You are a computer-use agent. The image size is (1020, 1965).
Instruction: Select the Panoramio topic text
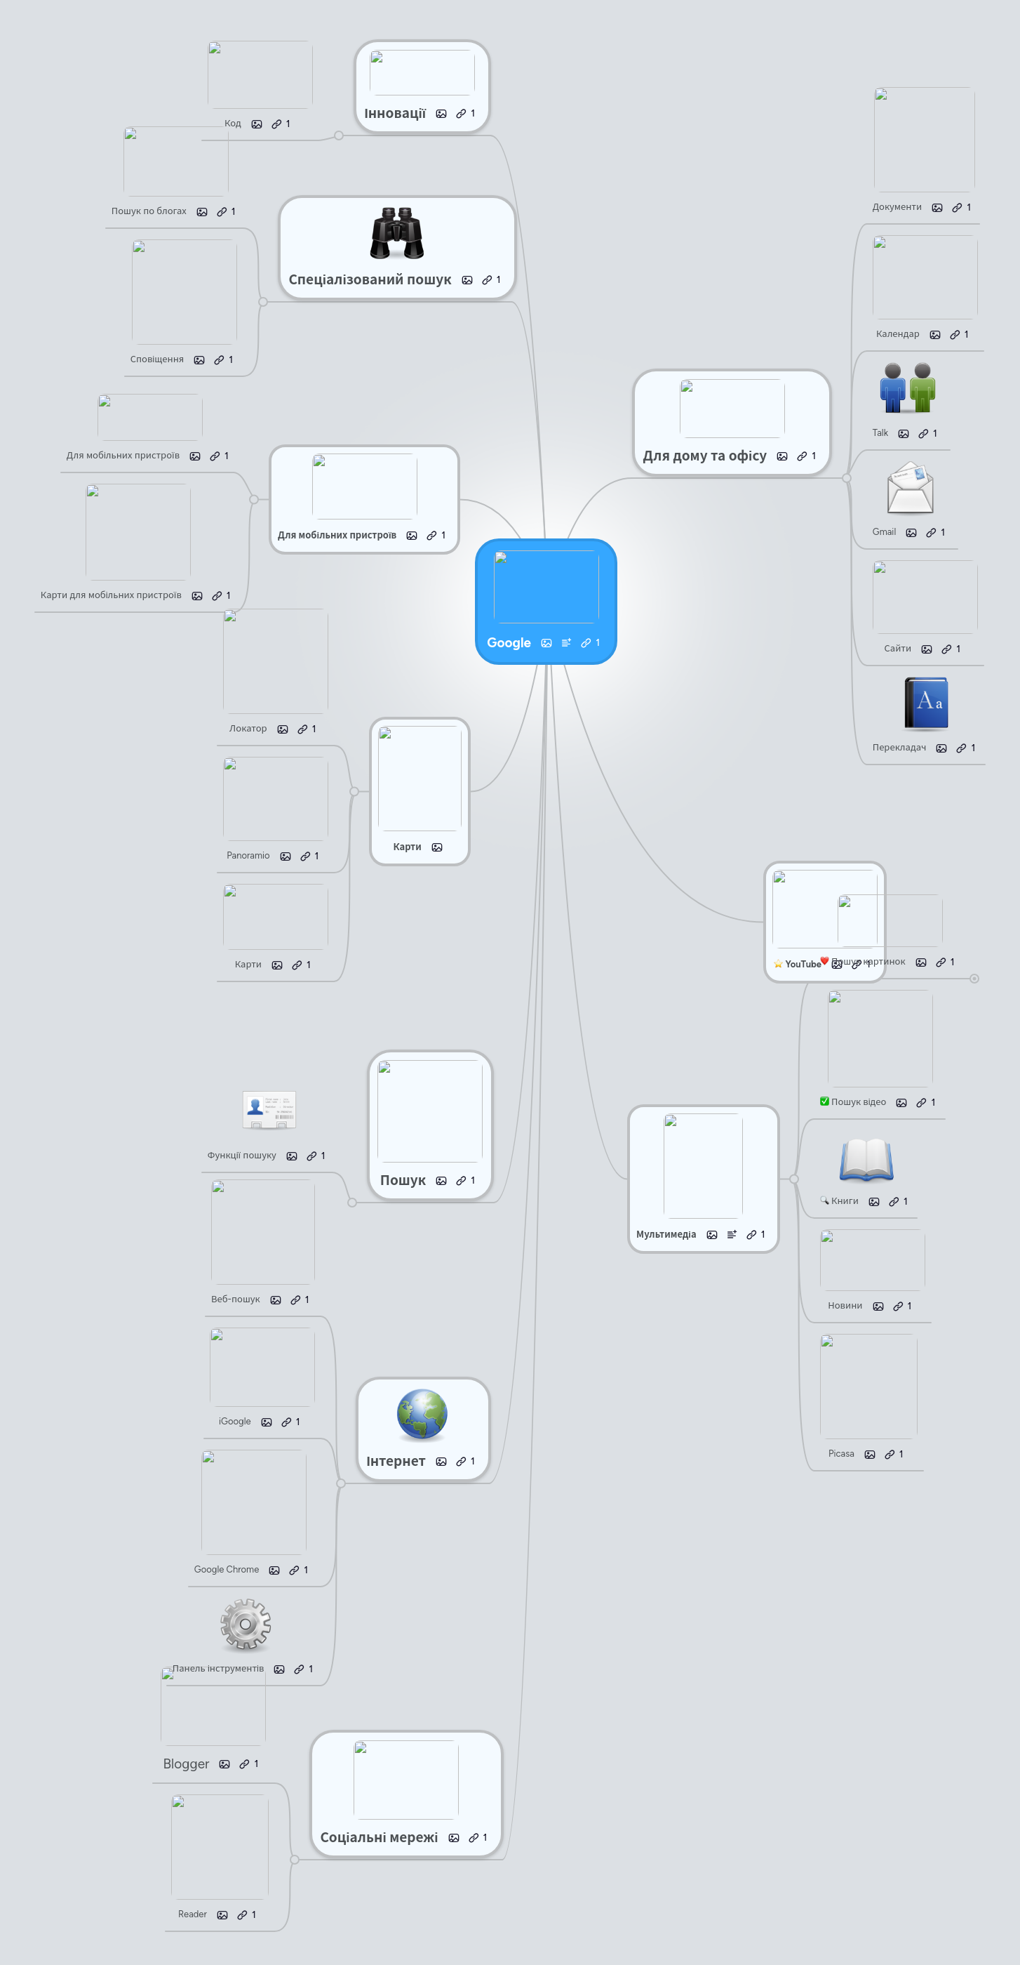point(248,856)
